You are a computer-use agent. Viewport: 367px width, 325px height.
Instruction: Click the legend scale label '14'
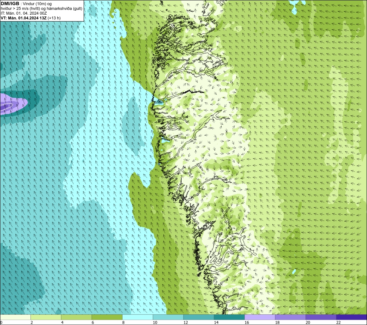(x=216, y=322)
